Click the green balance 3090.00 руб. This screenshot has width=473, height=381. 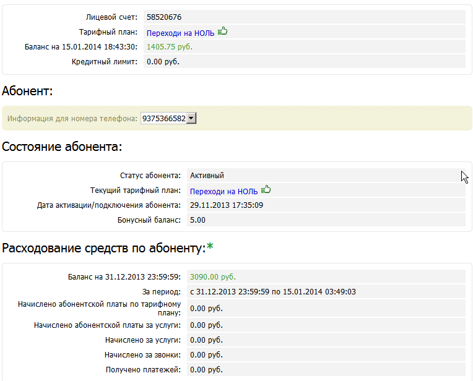tap(212, 277)
